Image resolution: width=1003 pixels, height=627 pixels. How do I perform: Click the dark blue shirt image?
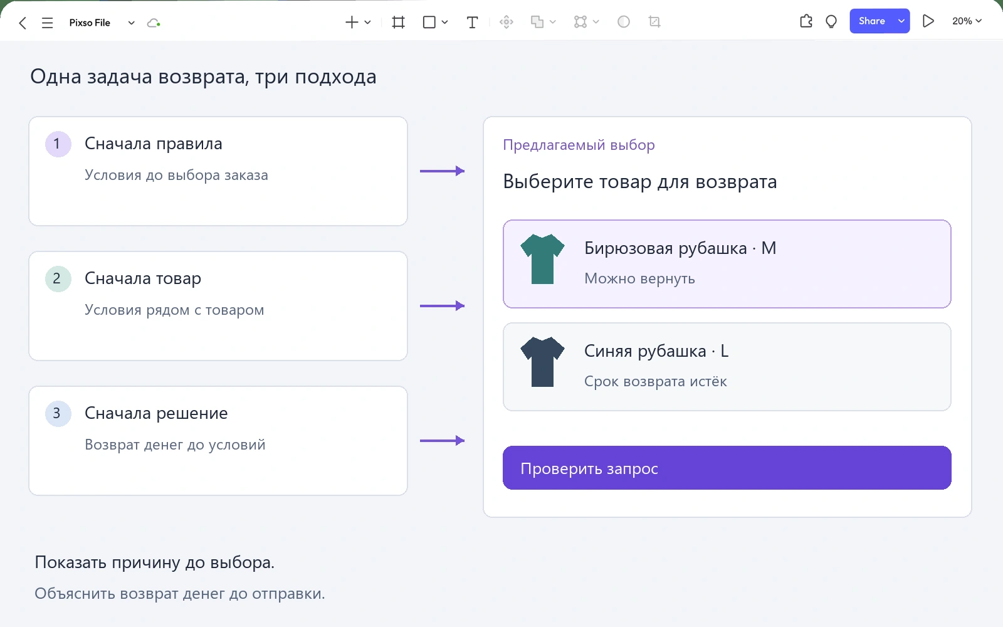point(542,362)
